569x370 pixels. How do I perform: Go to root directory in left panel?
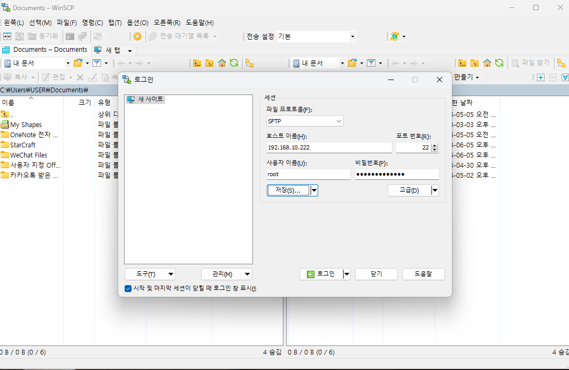point(210,63)
